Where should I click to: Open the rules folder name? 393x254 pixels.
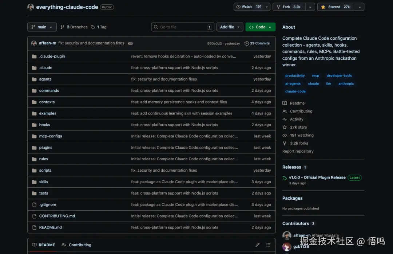click(43, 159)
